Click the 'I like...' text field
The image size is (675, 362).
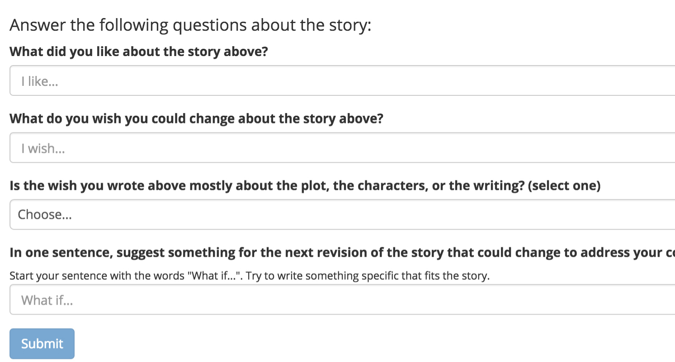(342, 81)
